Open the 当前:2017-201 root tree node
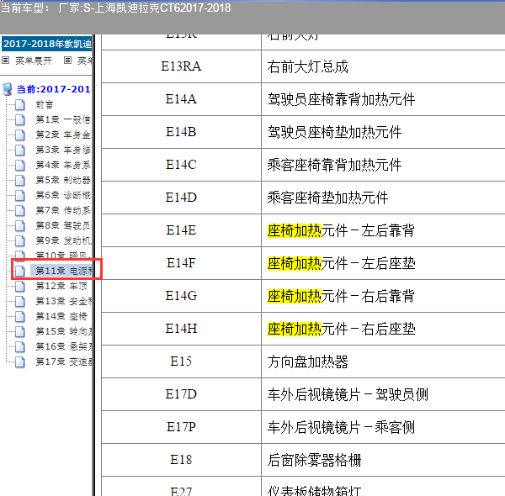 click(x=54, y=89)
